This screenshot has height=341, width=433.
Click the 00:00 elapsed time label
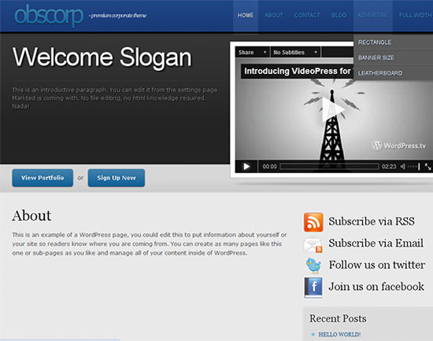coord(269,167)
